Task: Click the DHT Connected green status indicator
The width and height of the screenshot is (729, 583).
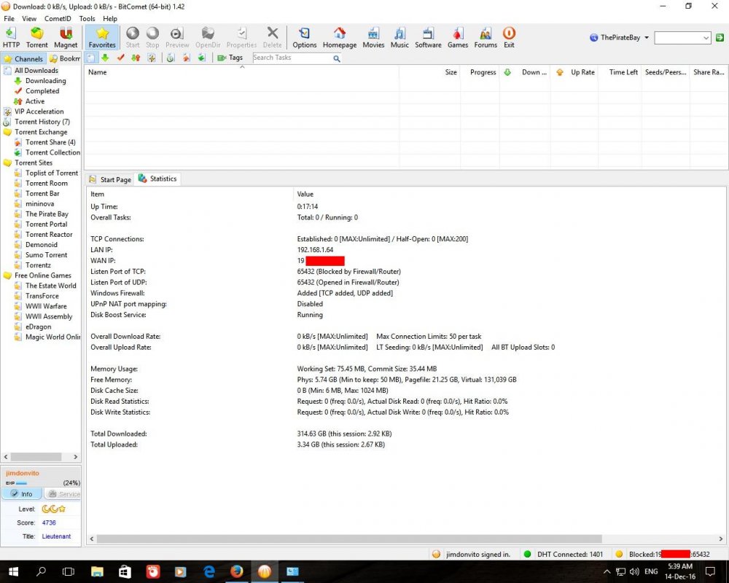Action: tap(527, 554)
